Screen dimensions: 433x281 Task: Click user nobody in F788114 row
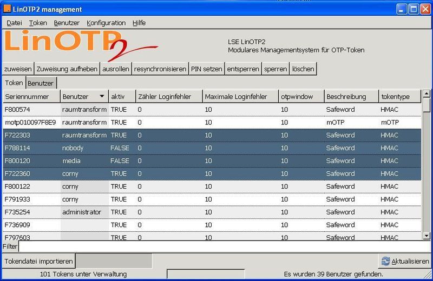(x=73, y=148)
